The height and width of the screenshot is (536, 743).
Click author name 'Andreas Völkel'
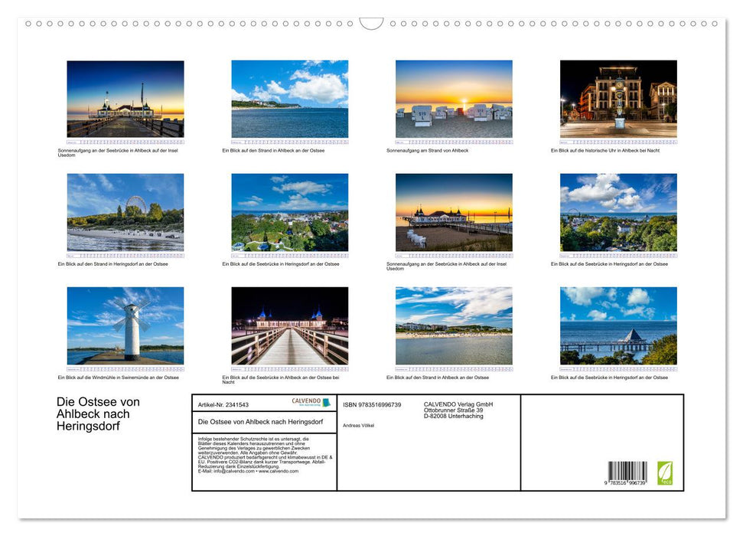(x=358, y=426)
